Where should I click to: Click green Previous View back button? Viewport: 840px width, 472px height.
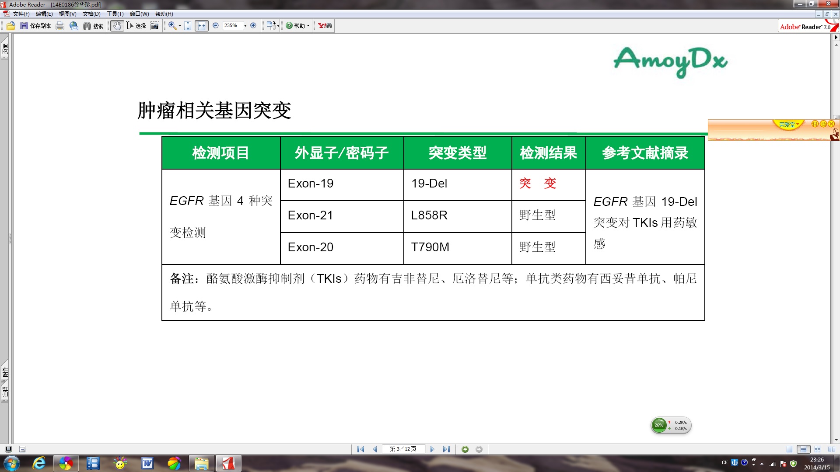(465, 449)
